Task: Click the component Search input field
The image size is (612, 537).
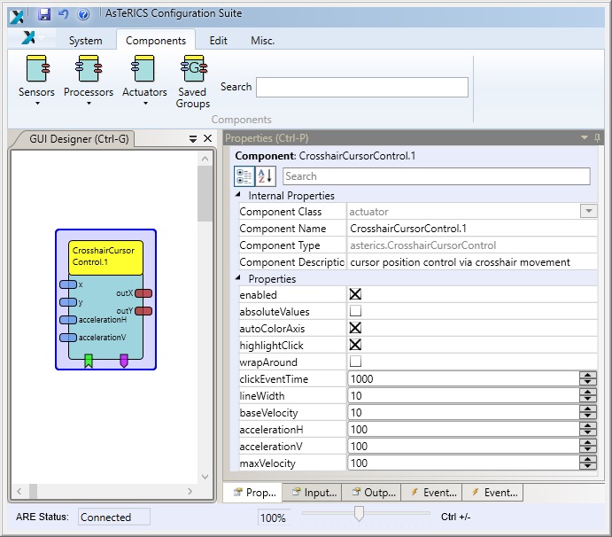Action: tap(361, 87)
